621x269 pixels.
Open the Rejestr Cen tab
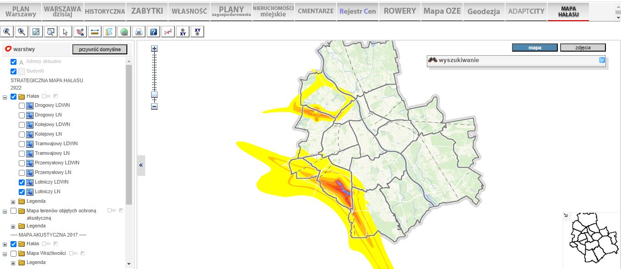[358, 11]
